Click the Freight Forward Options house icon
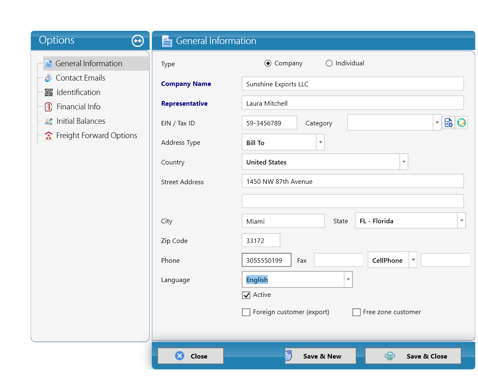This screenshot has height=391, width=478. (x=49, y=136)
